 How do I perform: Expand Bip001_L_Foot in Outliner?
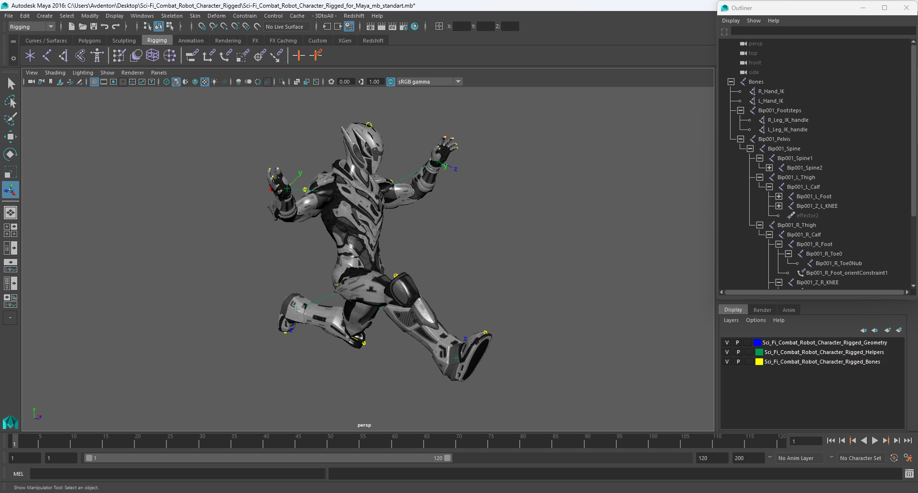point(779,196)
